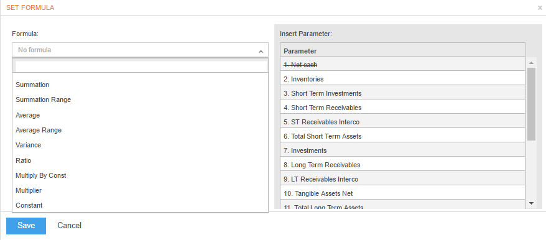Click the parameter list scroll up arrow

coord(531,63)
